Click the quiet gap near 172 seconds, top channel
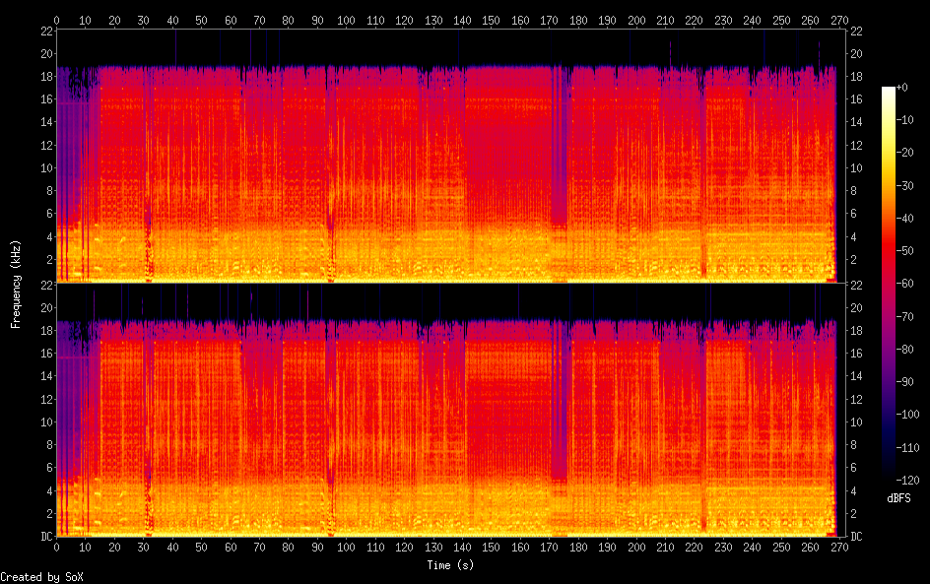The image size is (930, 584). [x=559, y=148]
